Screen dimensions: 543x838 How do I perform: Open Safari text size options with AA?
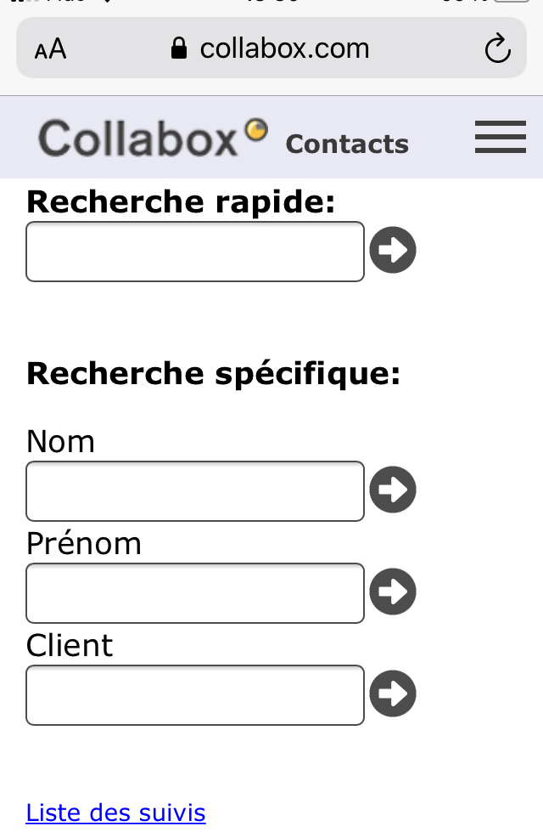tap(49, 48)
